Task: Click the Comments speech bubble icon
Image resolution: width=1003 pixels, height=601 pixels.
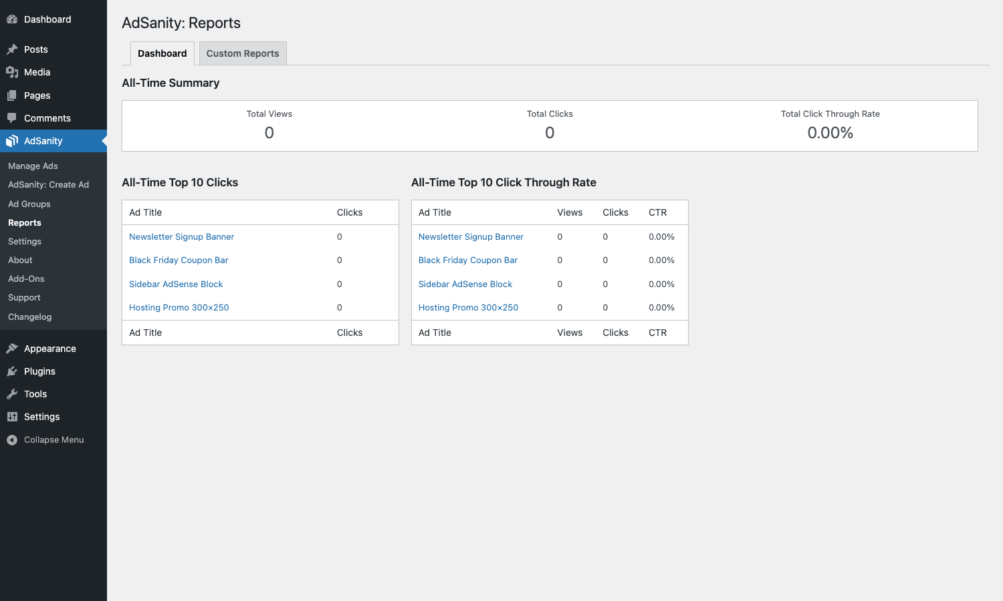Action: click(12, 118)
